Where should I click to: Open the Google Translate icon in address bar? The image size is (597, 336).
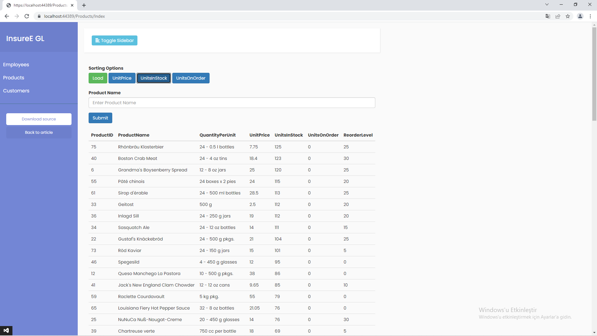pyautogui.click(x=548, y=16)
